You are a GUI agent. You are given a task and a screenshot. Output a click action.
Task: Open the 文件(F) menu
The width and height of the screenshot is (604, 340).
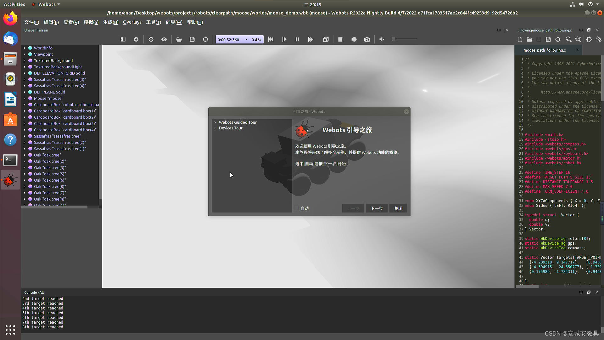coord(32,22)
